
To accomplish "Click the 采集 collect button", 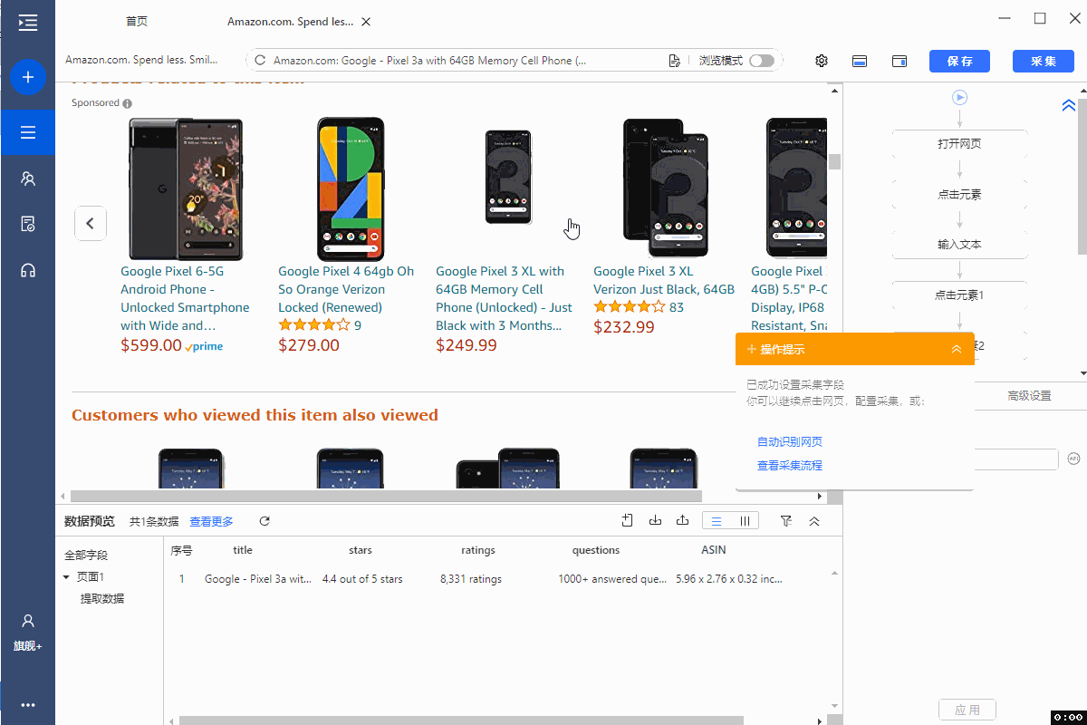I will pyautogui.click(x=1044, y=61).
